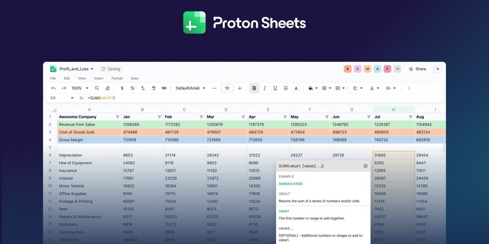The height and width of the screenshot is (244, 489).
Task: Toggle italic formatting
Action: pyautogui.click(x=265, y=88)
